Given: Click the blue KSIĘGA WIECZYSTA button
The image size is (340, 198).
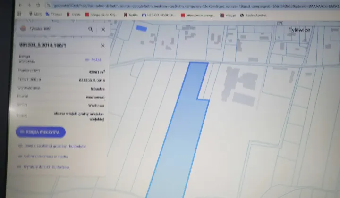Looking at the screenshot, I should 41,132.
